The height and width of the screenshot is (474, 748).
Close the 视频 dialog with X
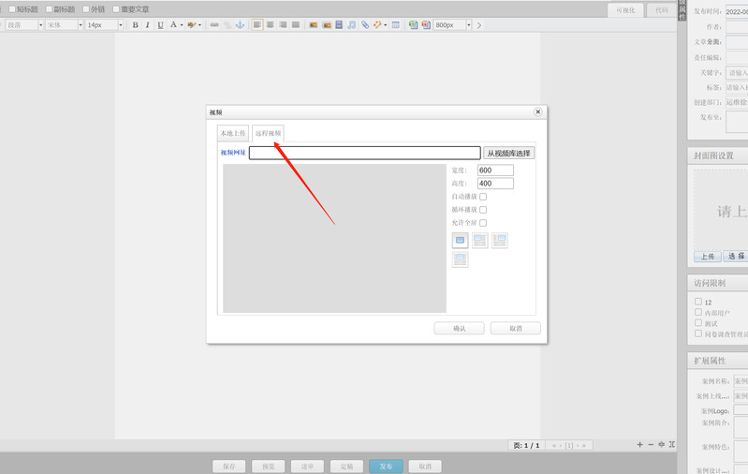pyautogui.click(x=538, y=111)
